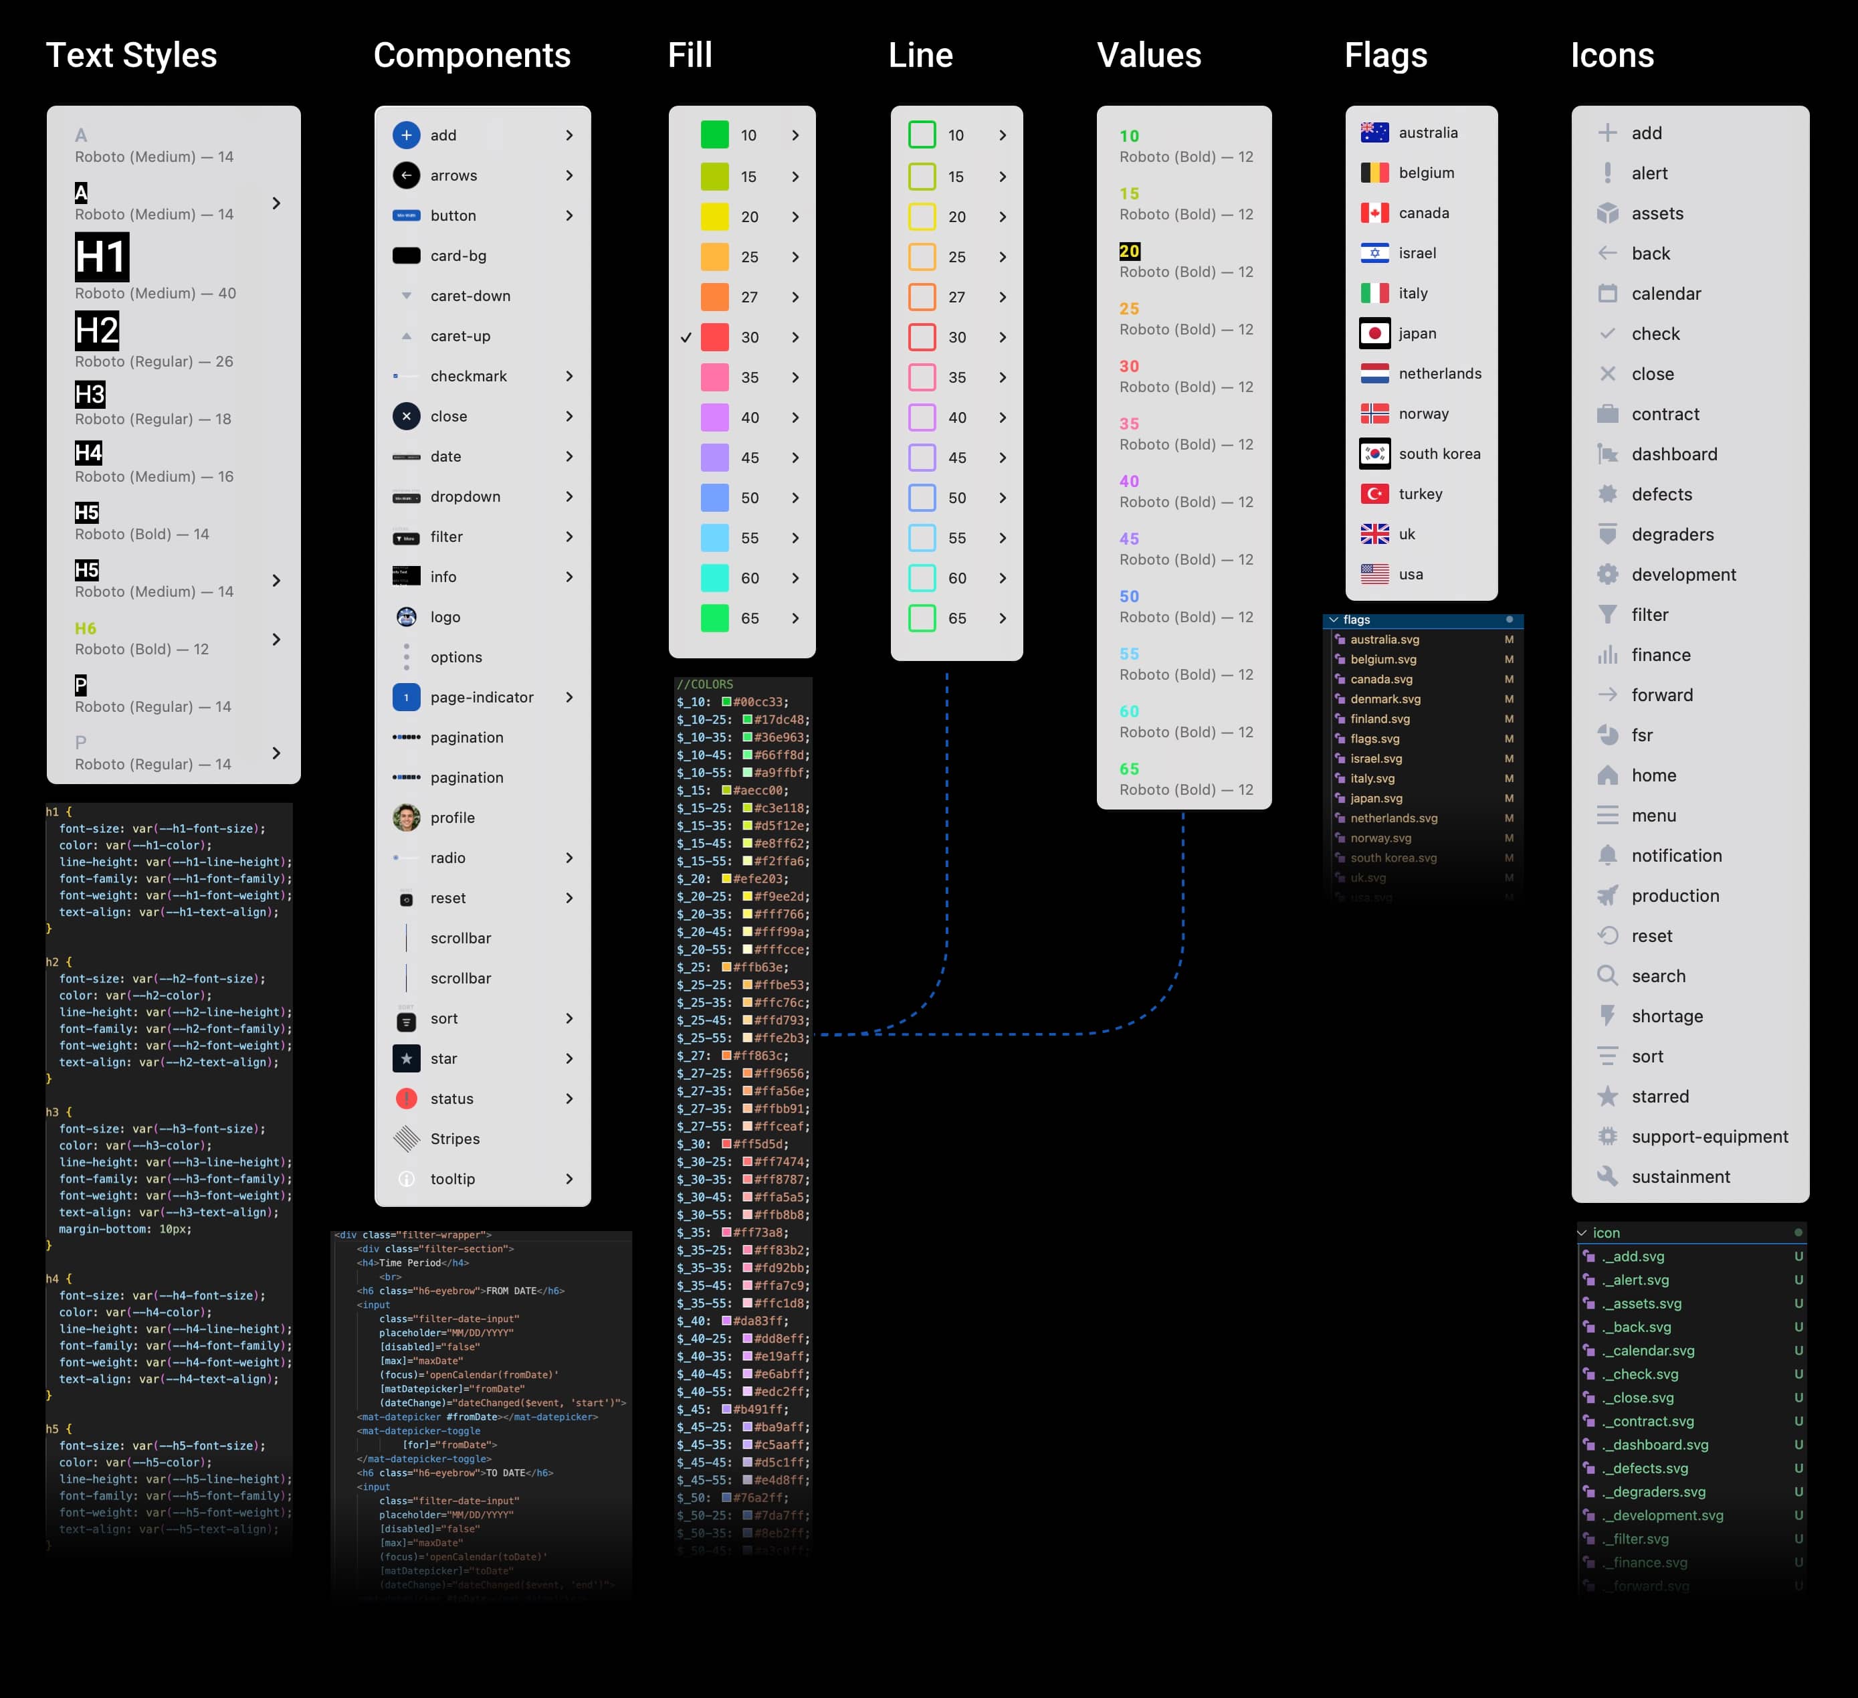Select the Line 10 square outline
Image resolution: width=1858 pixels, height=1698 pixels.
[922, 136]
